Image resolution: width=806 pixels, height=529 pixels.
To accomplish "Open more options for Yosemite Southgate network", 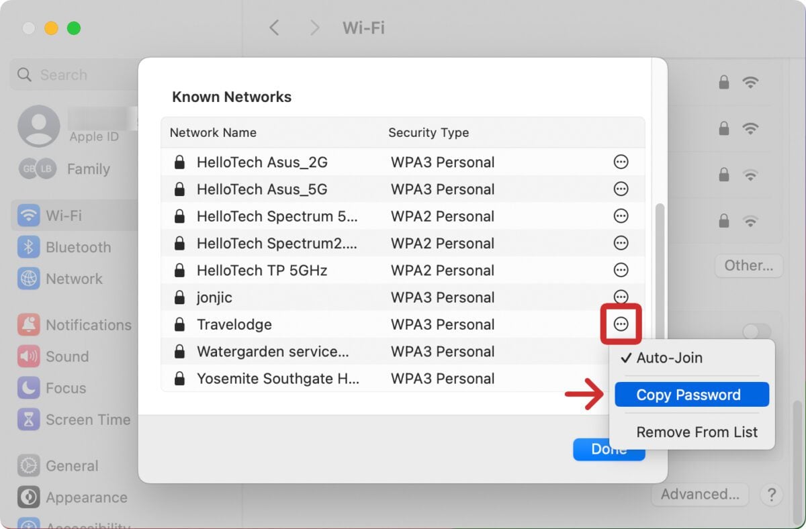I will coord(621,378).
